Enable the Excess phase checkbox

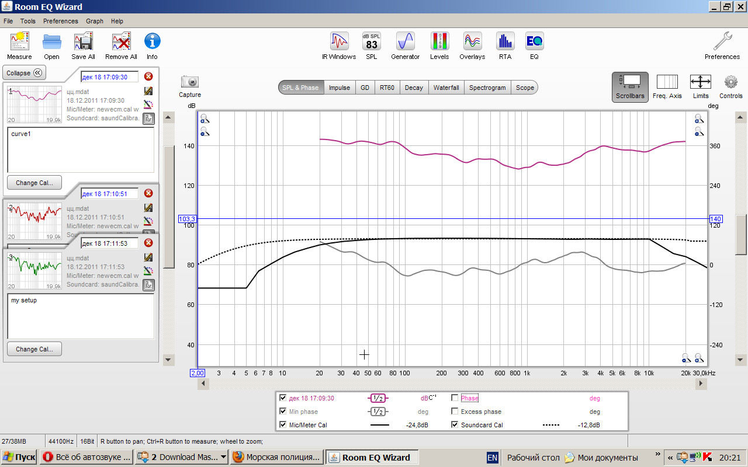tap(455, 412)
